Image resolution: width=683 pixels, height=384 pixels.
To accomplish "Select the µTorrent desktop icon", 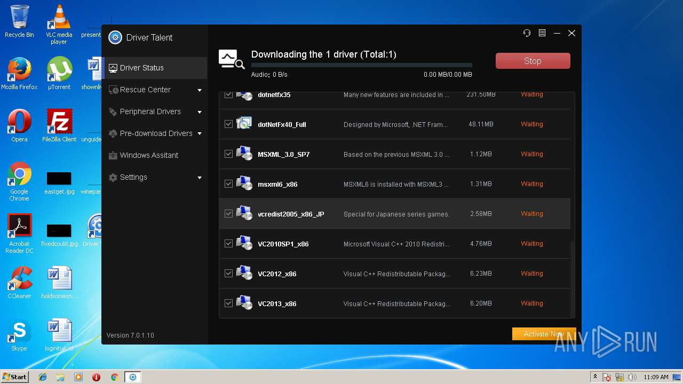I will 59,74.
